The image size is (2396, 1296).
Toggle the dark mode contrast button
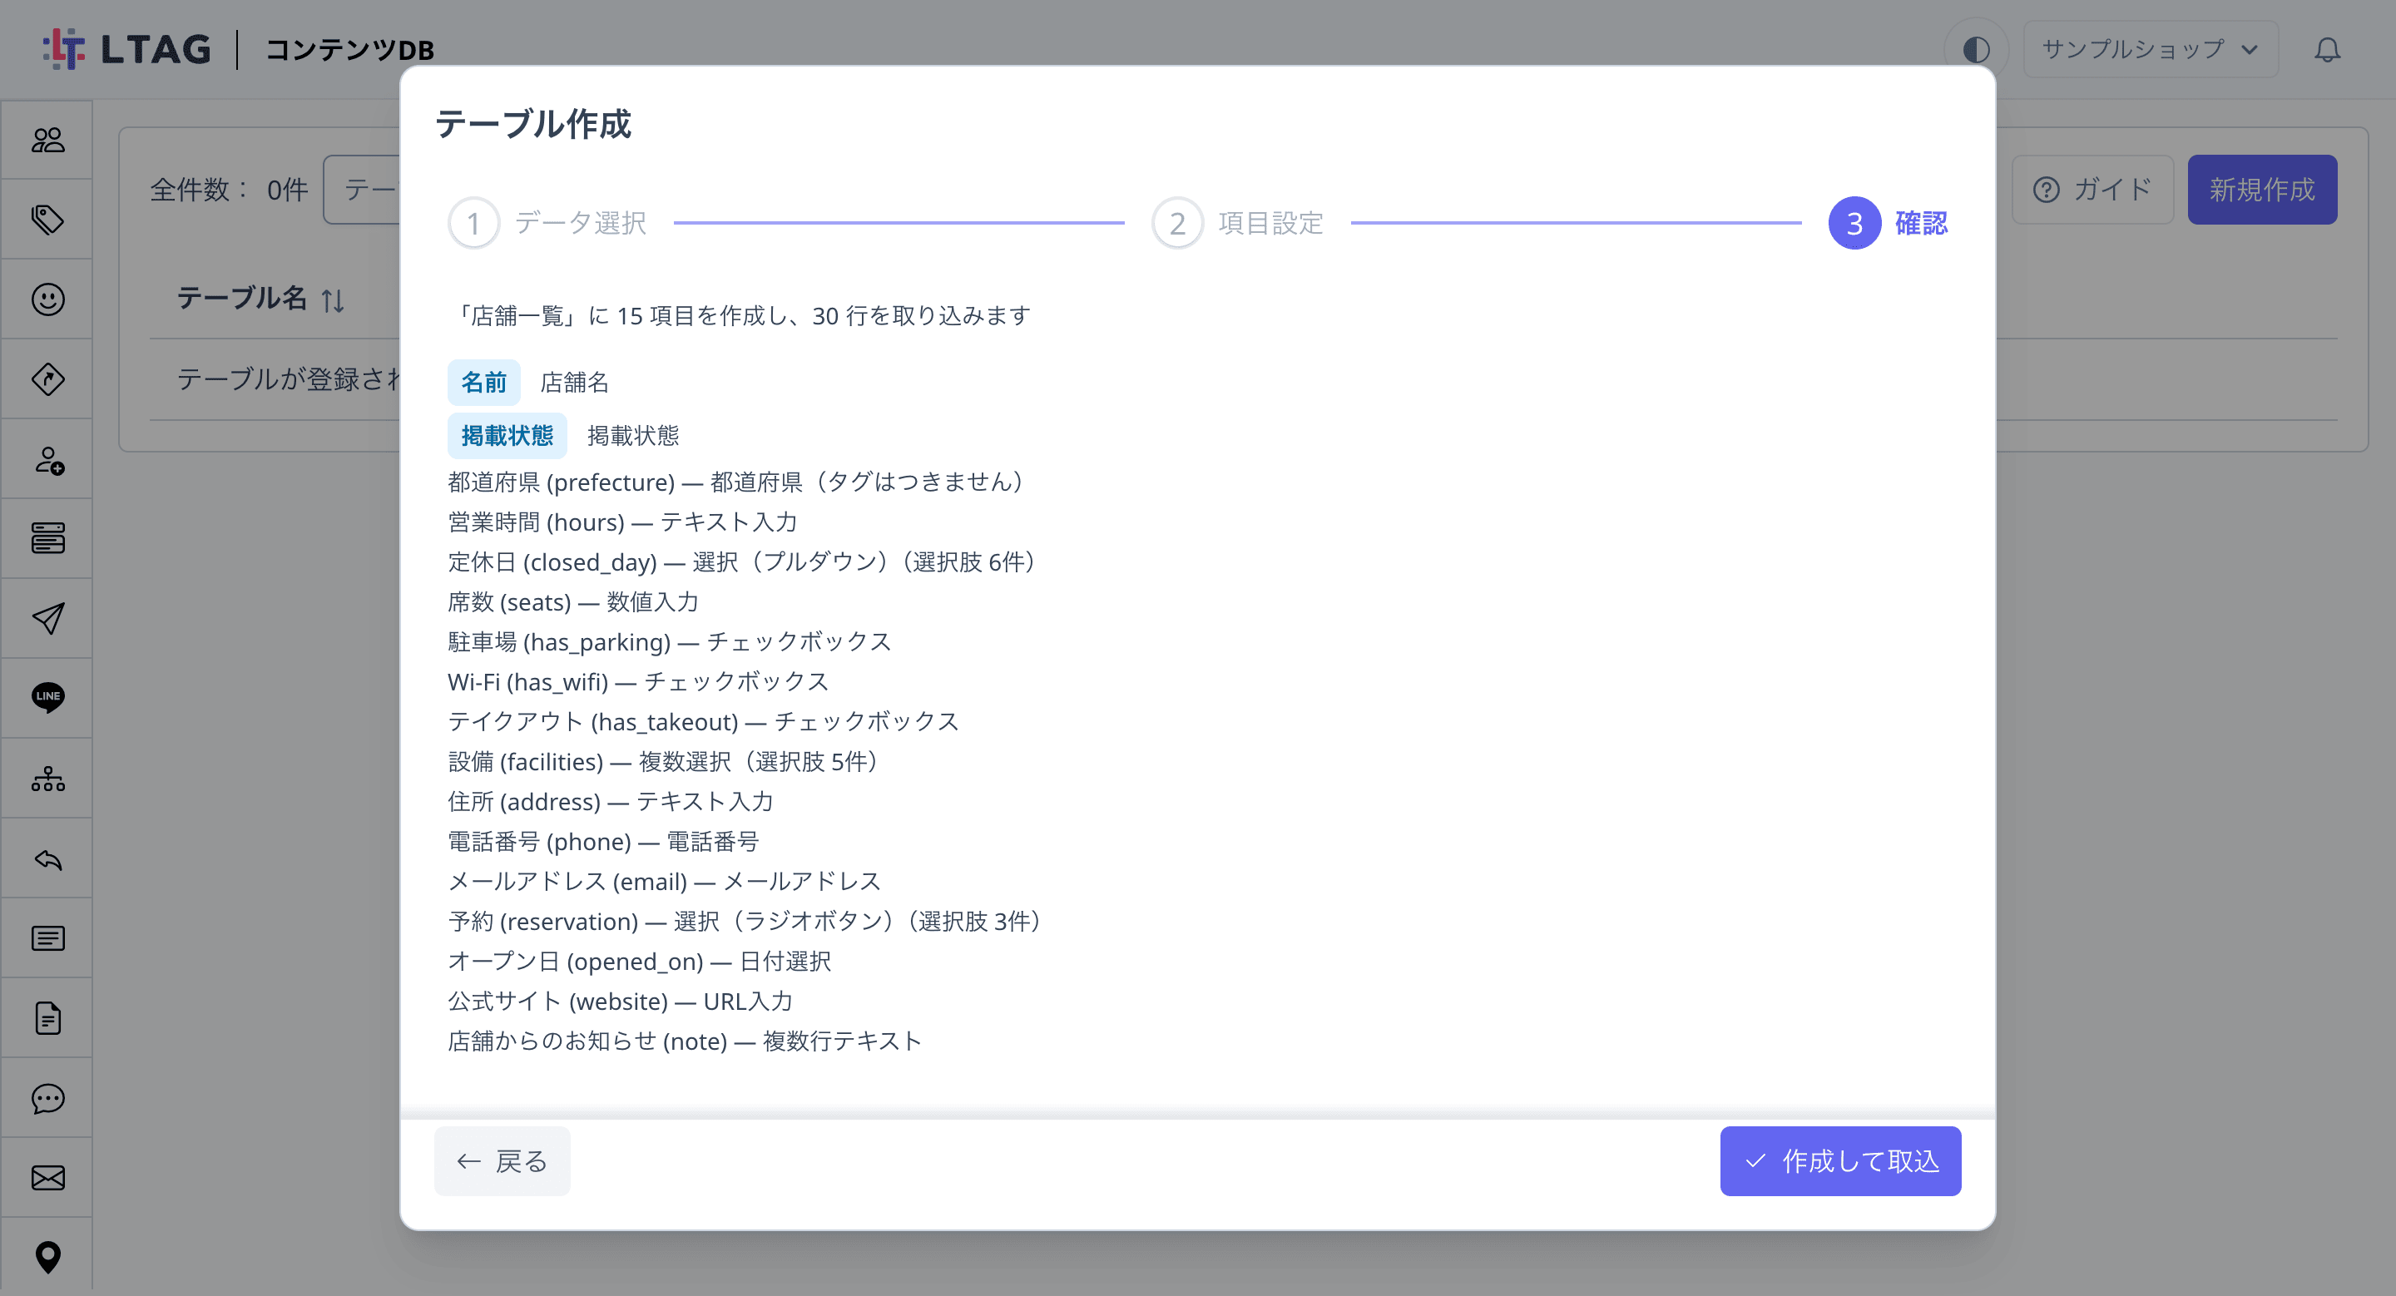(1976, 49)
